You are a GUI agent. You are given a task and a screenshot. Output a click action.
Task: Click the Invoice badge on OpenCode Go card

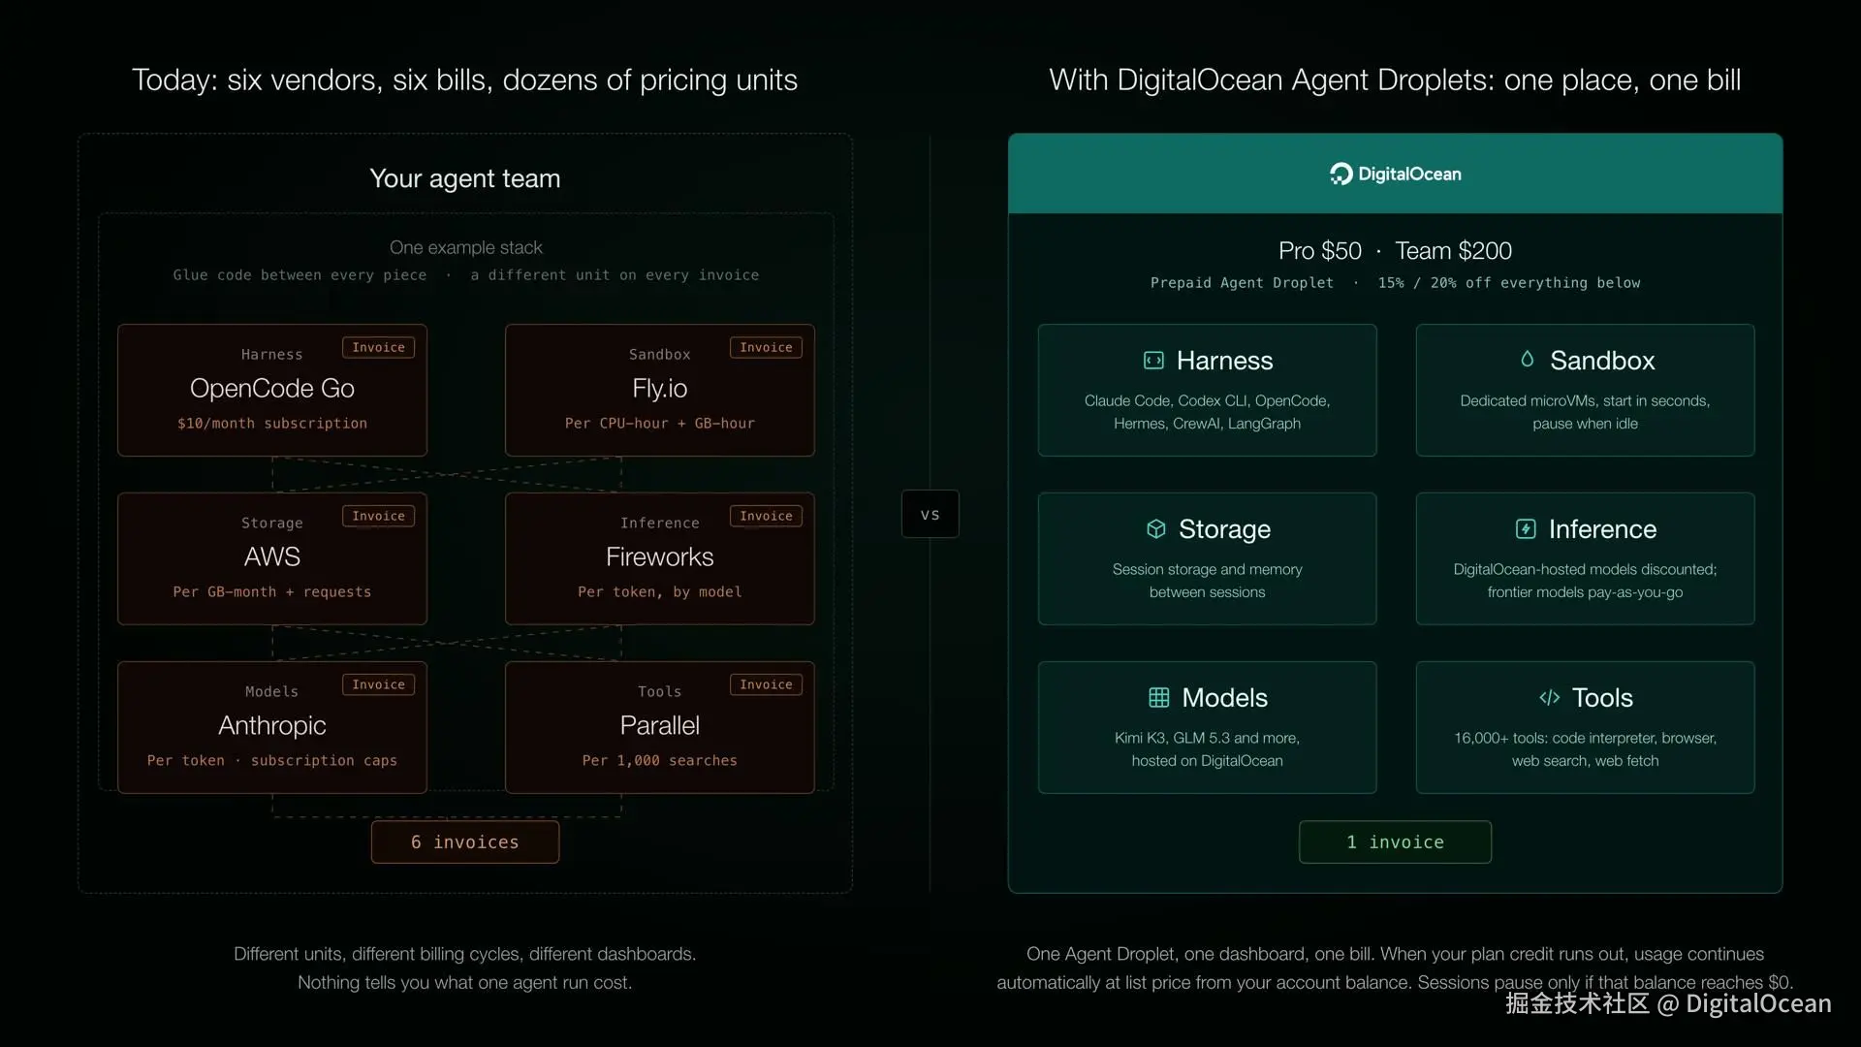pyautogui.click(x=378, y=347)
